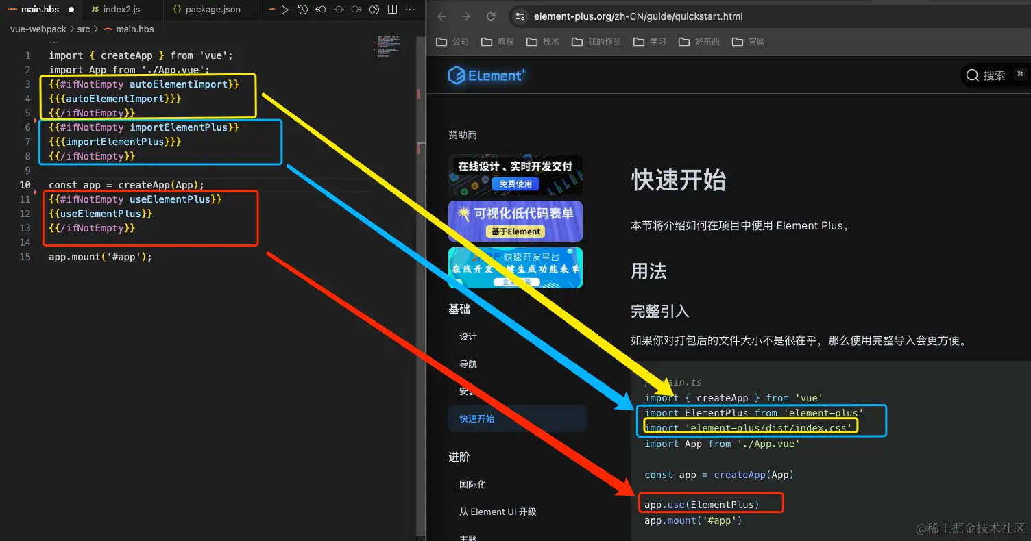The image size is (1031, 541).
Task: Click {{#ifNotEmpty importElementPlus}} line in editor
Action: click(144, 127)
